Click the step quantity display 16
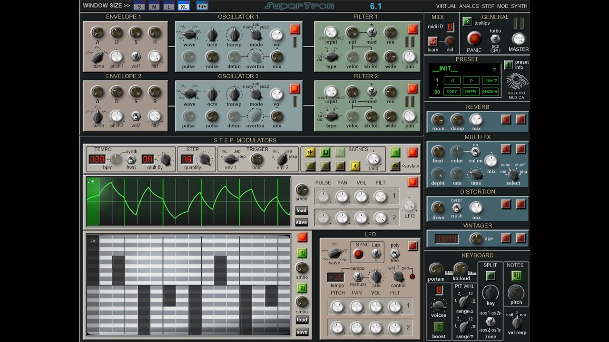Viewport: 609px width, 342px height. (x=187, y=159)
